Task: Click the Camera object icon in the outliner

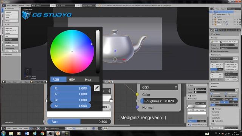Action: click(x=215, y=19)
